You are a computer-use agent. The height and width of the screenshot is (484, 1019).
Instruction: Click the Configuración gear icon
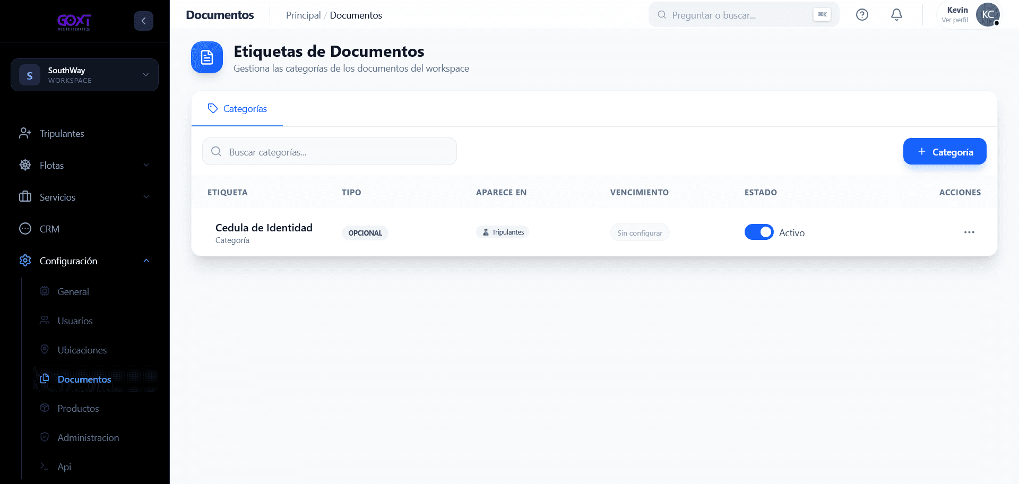point(25,261)
